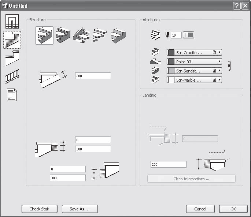Cancel the stair settings dialog
Viewport: 251px width, 217px height.
coord(200,209)
